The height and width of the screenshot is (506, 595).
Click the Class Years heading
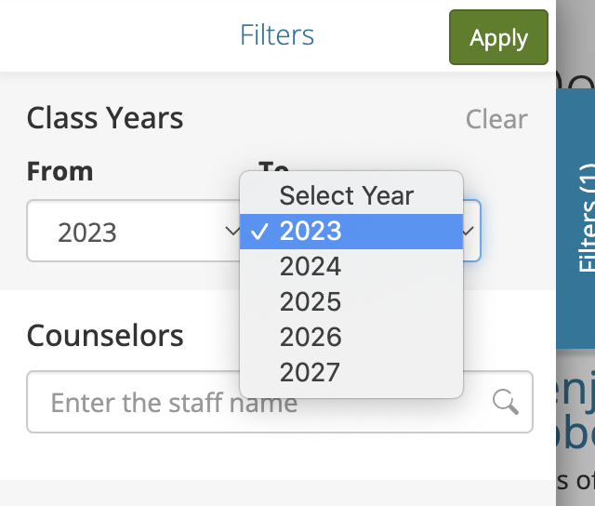coord(105,118)
